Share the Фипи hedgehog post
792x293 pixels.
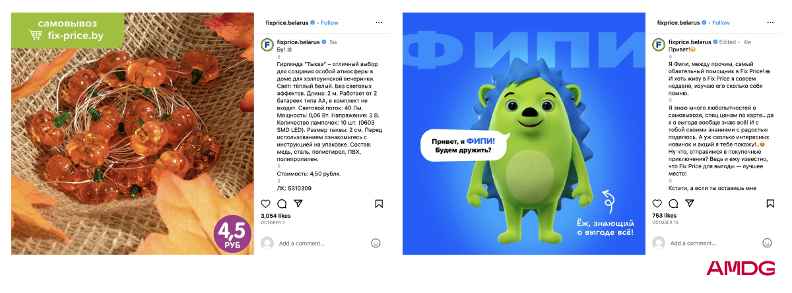(688, 204)
